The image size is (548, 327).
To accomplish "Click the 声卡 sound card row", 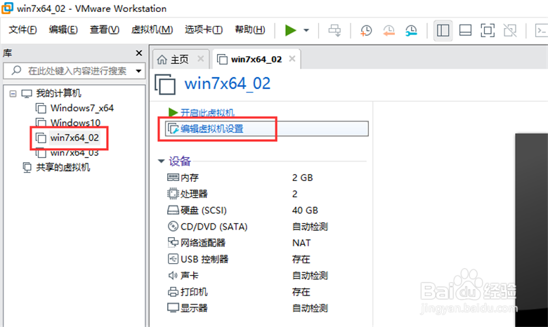I will click(x=247, y=275).
